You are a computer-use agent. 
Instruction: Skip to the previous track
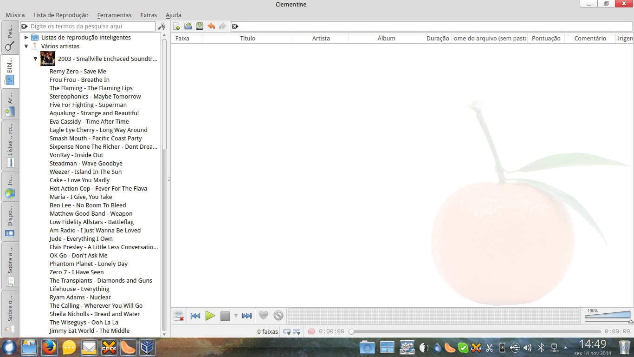pyautogui.click(x=195, y=316)
